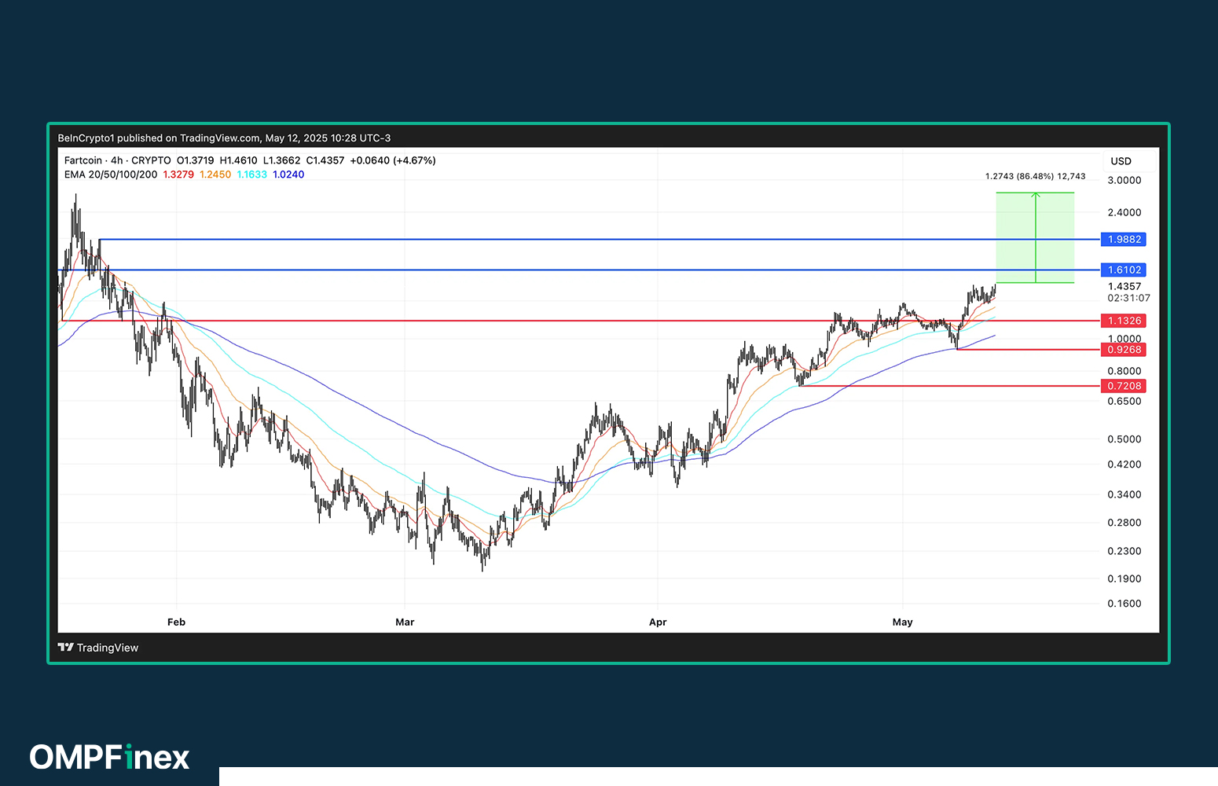
Task: Click the dark blue EMA 200 value 1.0240
Action: pos(288,174)
